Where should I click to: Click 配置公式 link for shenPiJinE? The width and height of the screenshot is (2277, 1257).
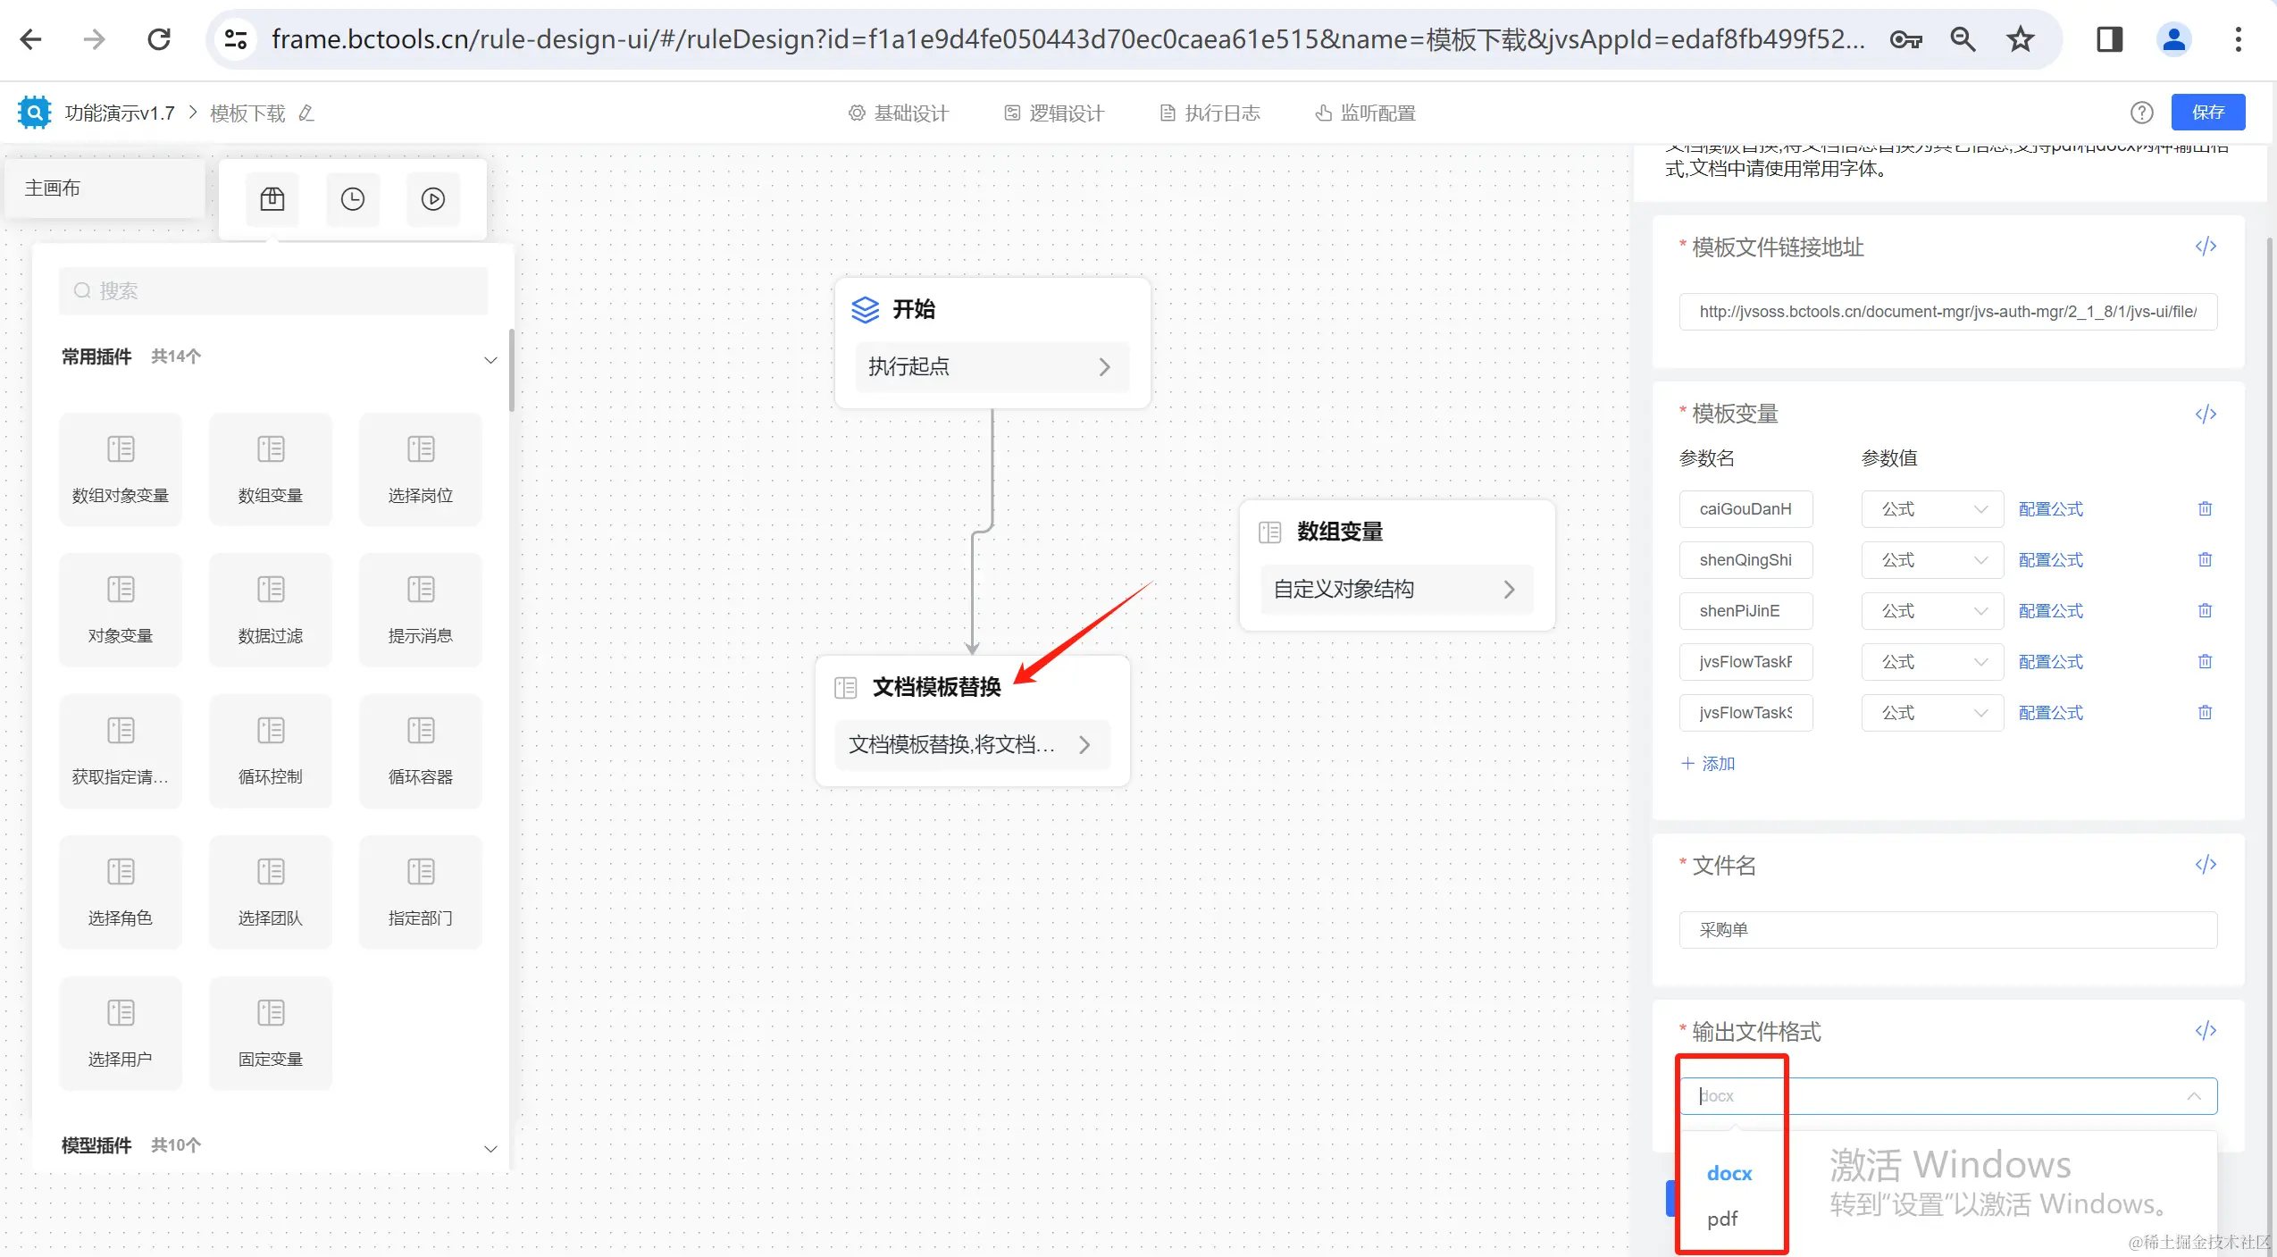point(2050,611)
